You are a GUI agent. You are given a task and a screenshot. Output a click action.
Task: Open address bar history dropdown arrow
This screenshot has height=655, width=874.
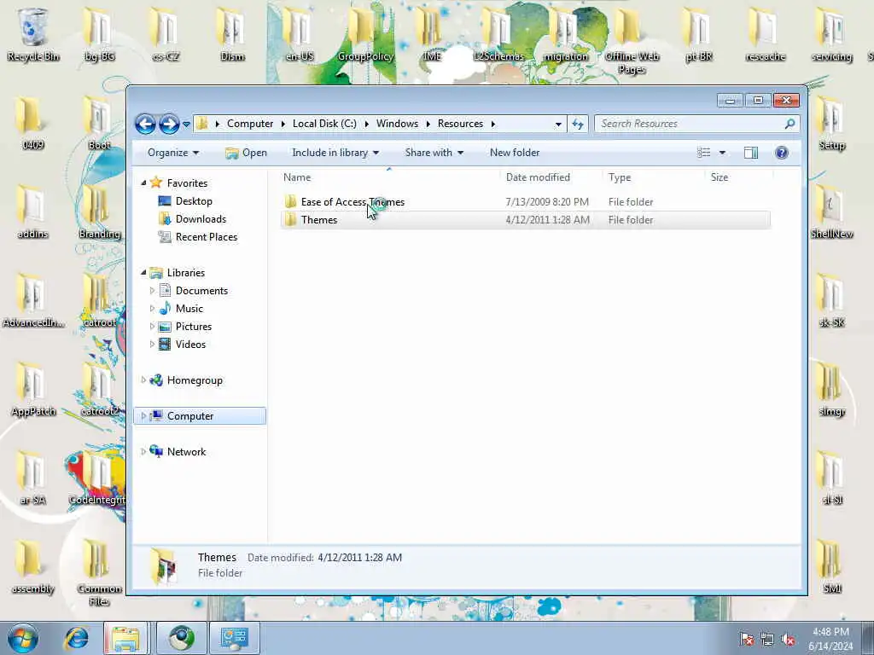tap(558, 125)
